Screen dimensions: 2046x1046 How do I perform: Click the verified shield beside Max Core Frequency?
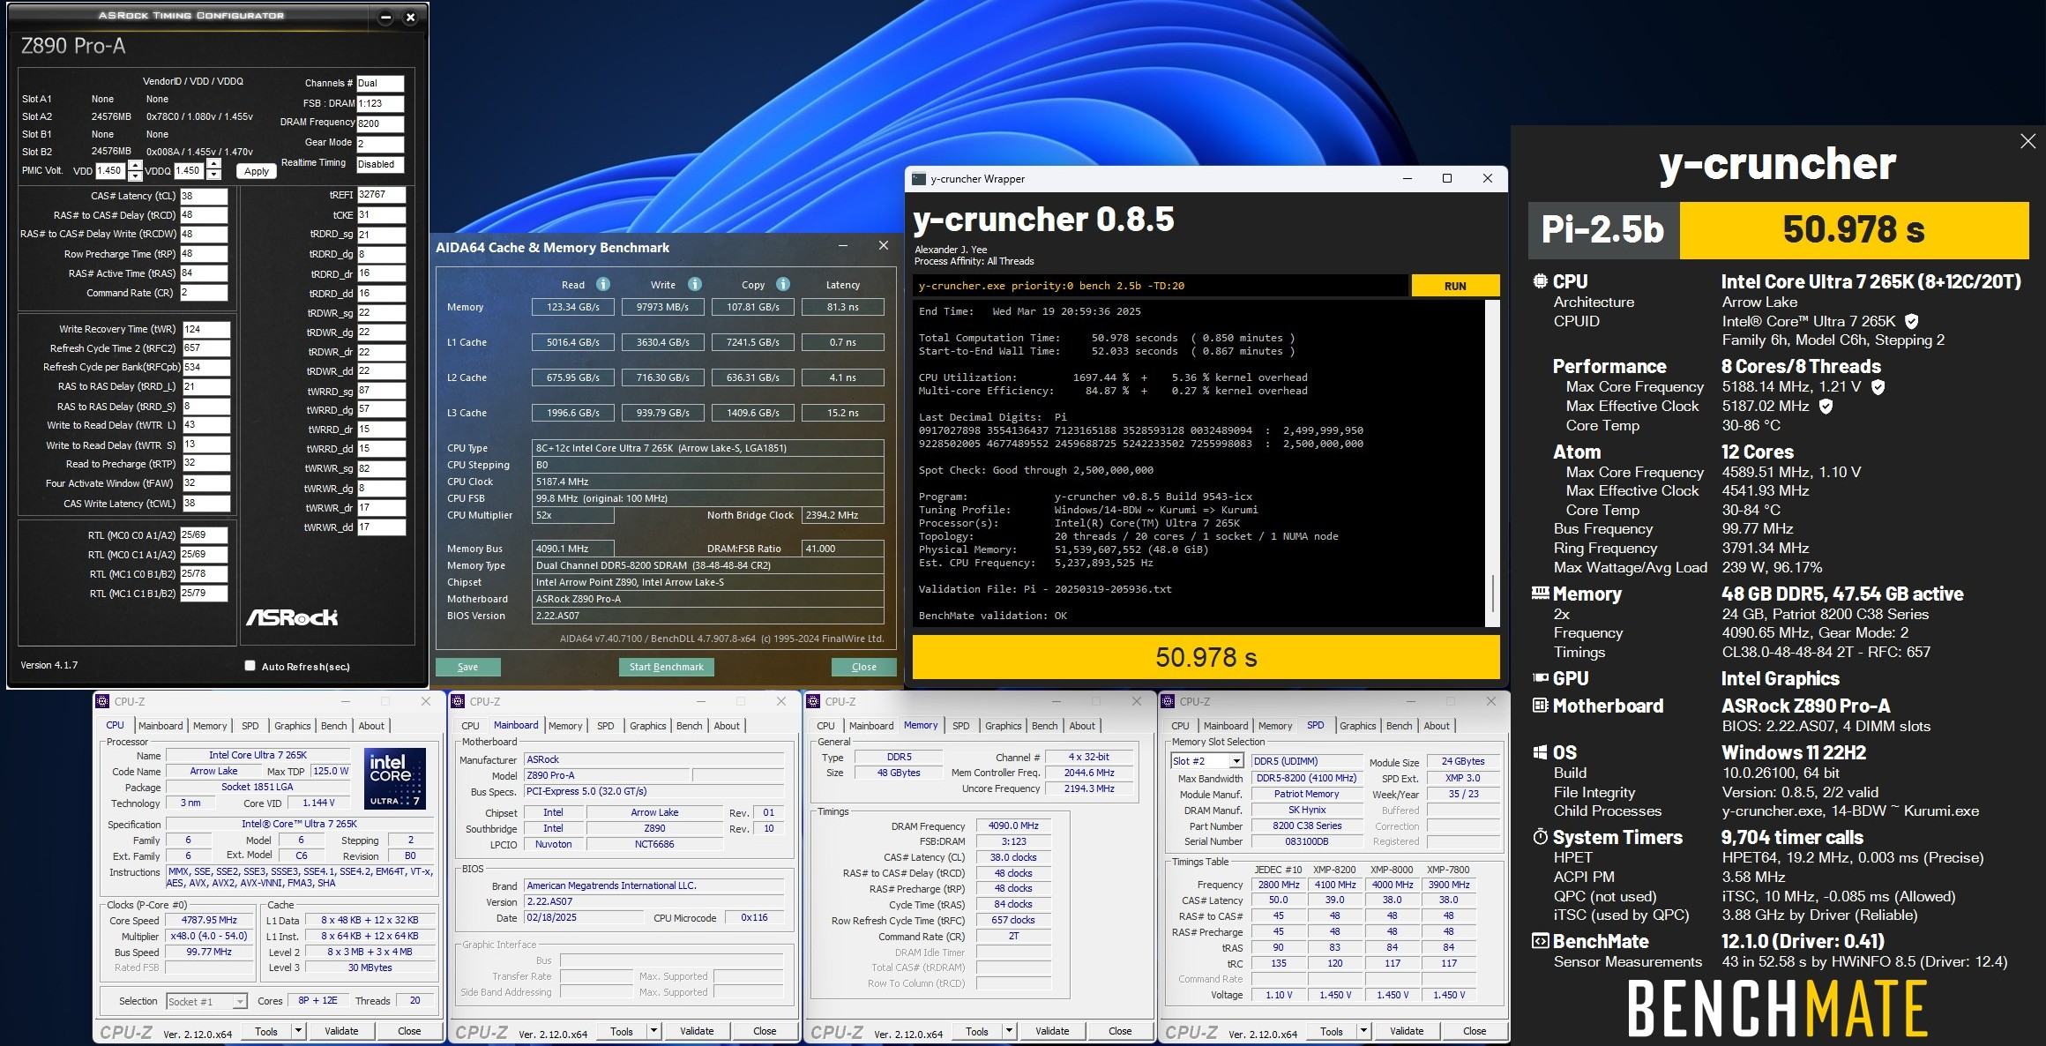(x=1878, y=386)
